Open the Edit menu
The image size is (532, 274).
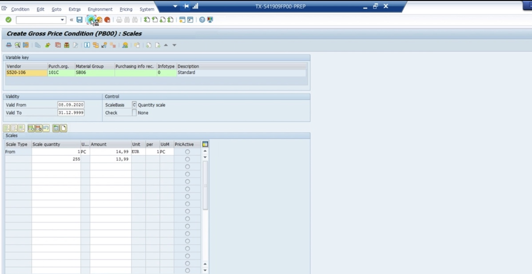click(x=40, y=9)
